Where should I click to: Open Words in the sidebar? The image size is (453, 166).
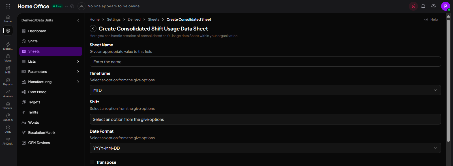click(51, 123)
